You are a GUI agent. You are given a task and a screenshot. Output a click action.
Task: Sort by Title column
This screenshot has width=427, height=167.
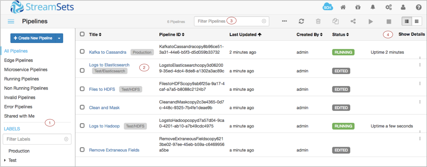point(95,34)
